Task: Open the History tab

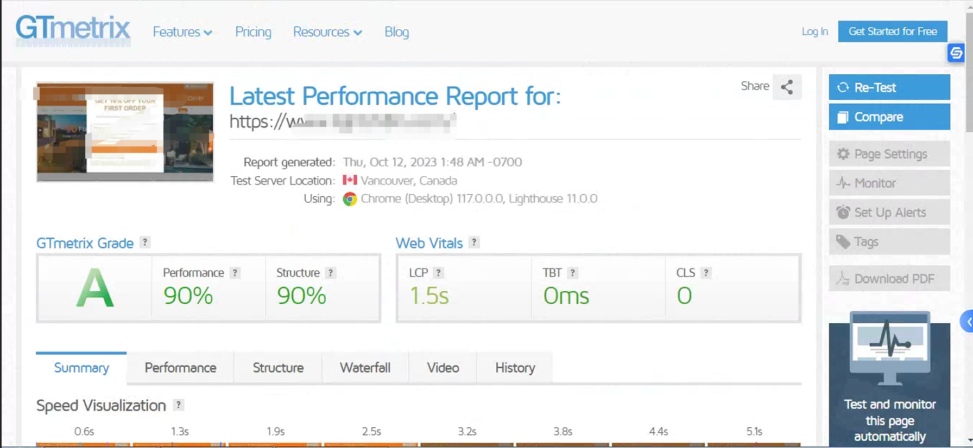Action: [515, 368]
